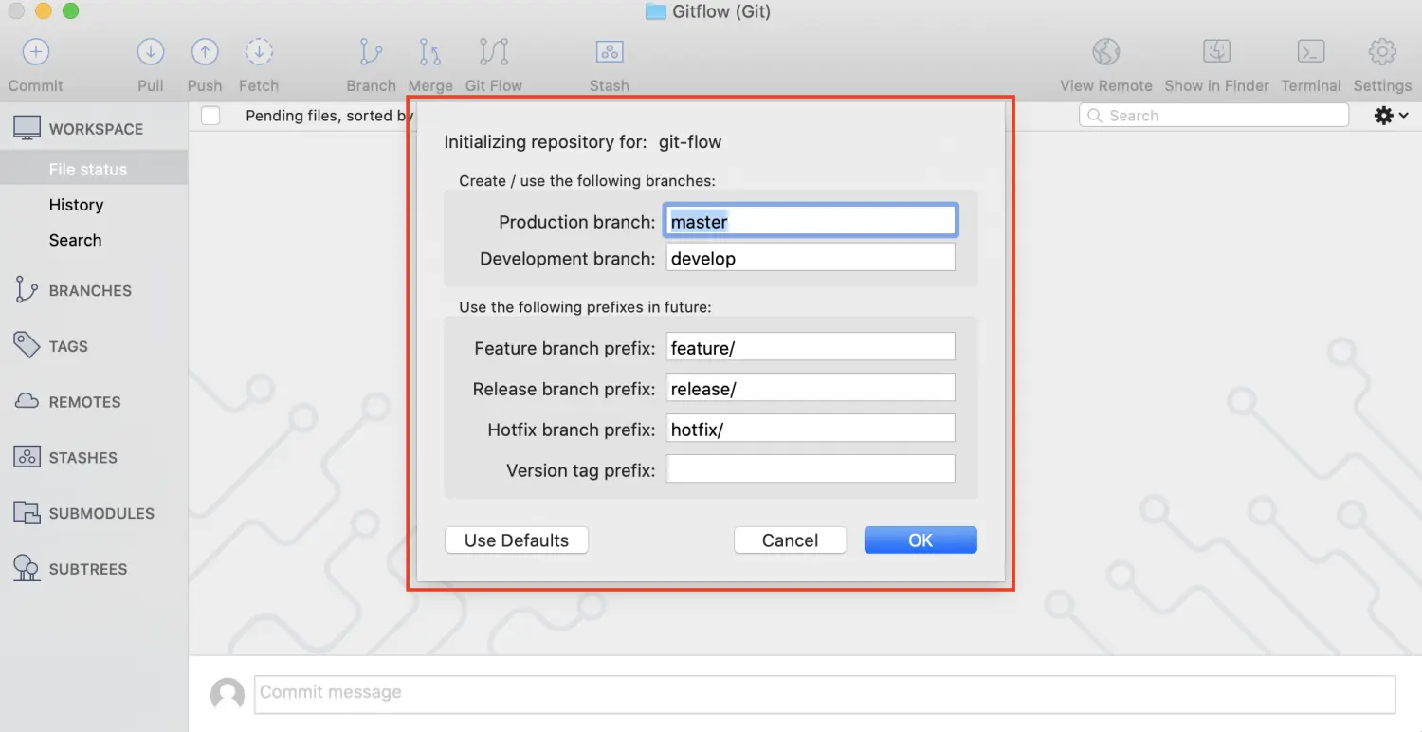The image size is (1422, 732).
Task: Confirm with the OK button
Action: [921, 540]
